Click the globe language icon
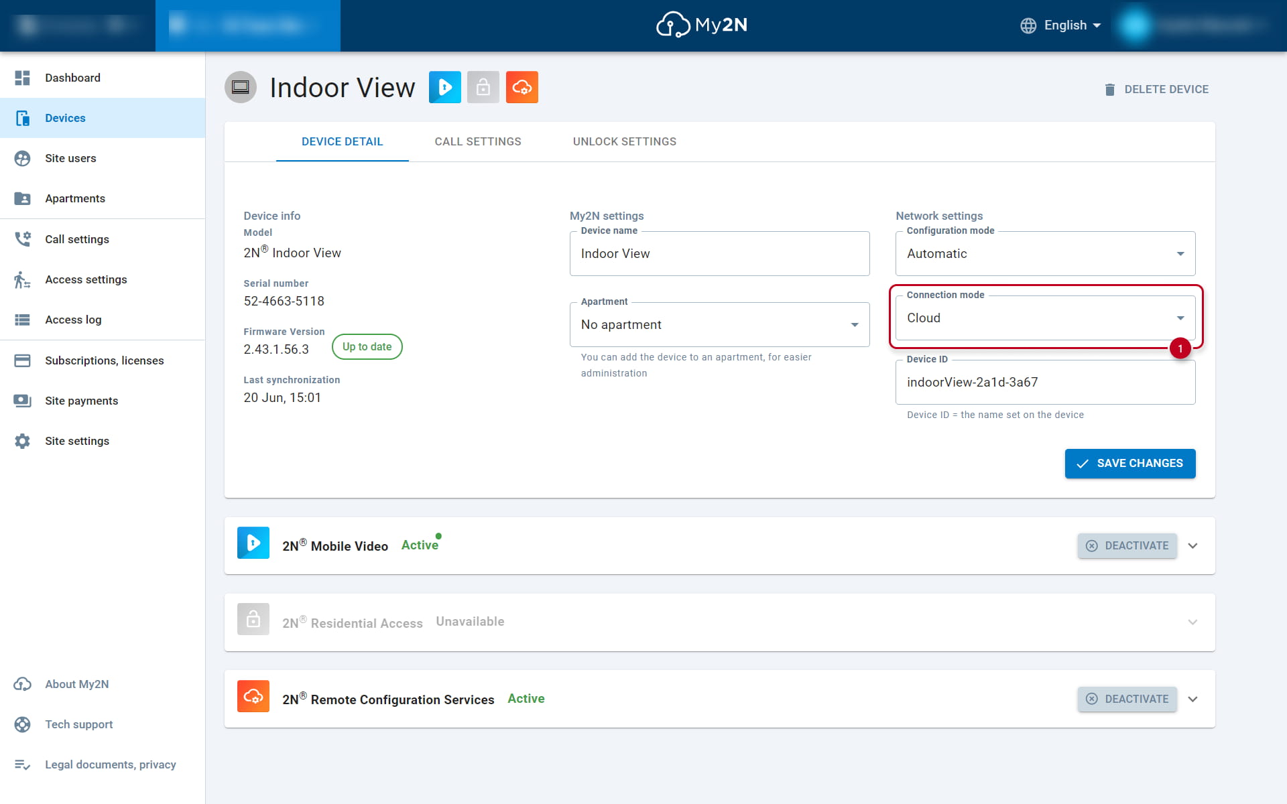The height and width of the screenshot is (804, 1287). point(1028,25)
